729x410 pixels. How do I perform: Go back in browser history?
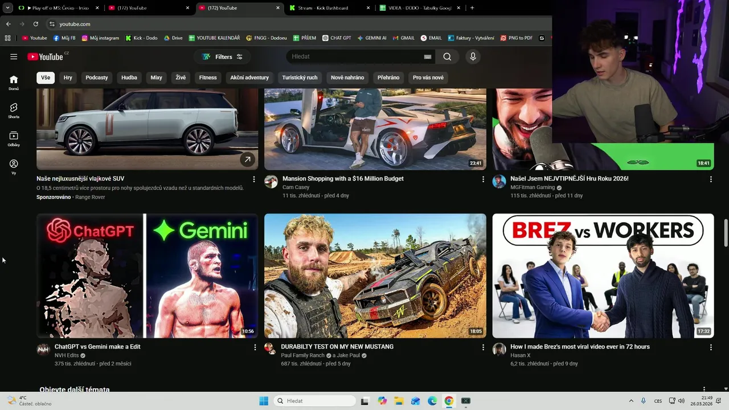(8, 24)
